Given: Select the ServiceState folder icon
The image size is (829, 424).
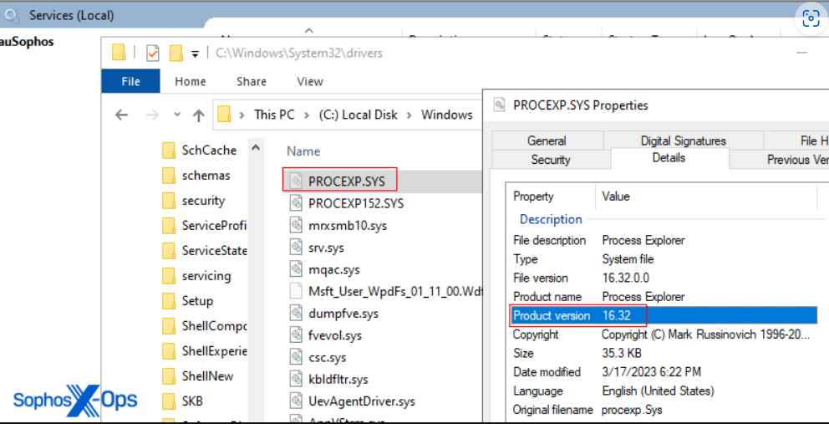Looking at the screenshot, I should [169, 251].
